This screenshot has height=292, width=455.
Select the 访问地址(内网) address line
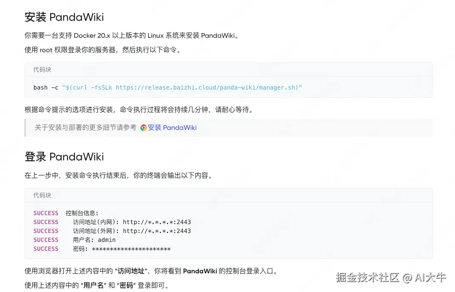112,222
